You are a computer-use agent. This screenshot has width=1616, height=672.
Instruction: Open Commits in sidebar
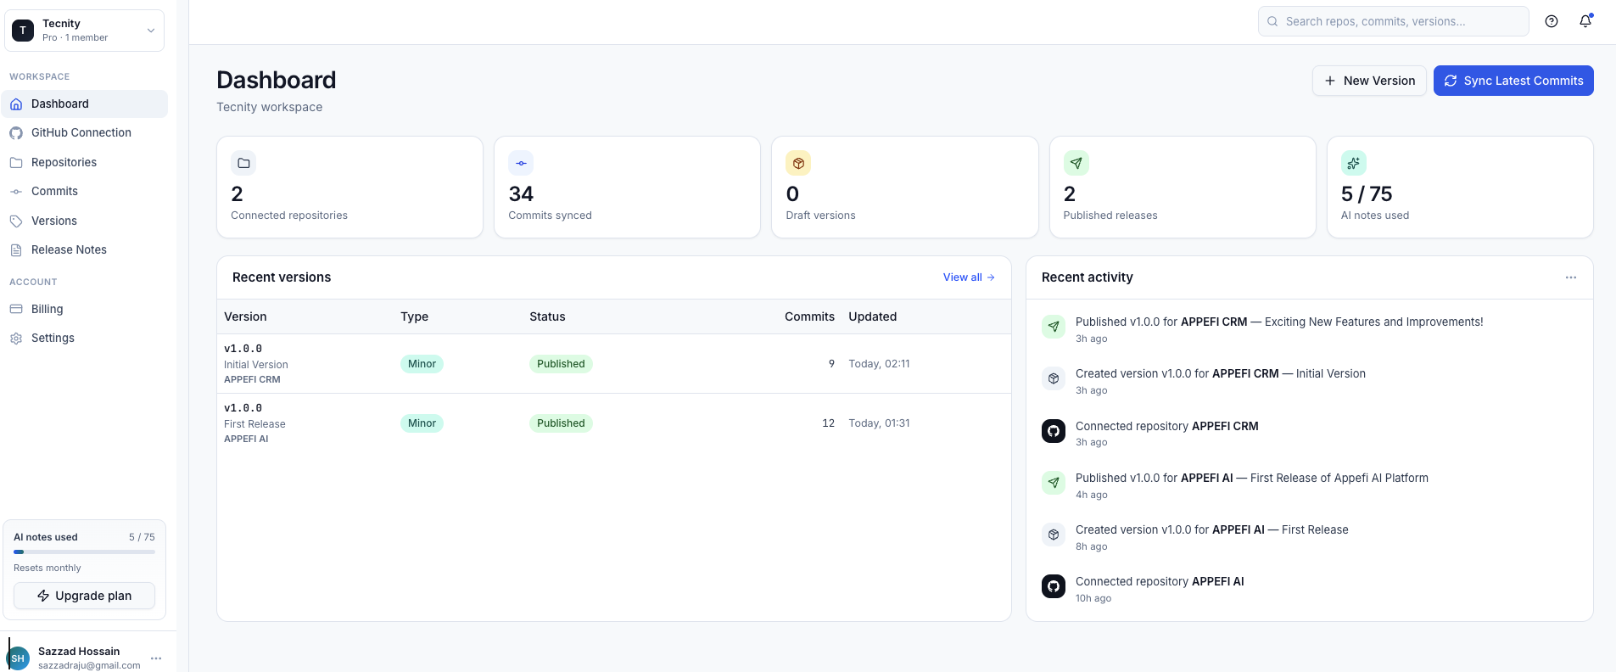point(85,191)
